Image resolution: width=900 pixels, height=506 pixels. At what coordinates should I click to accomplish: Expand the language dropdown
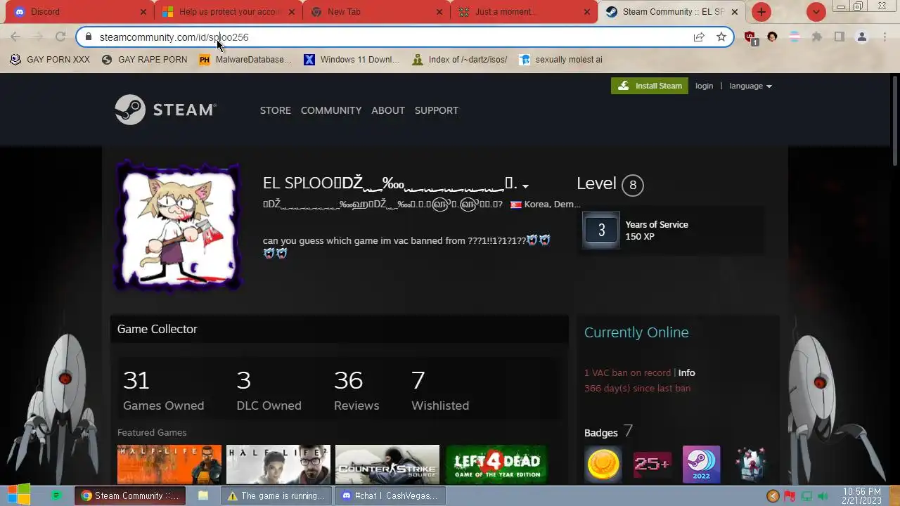pyautogui.click(x=750, y=86)
